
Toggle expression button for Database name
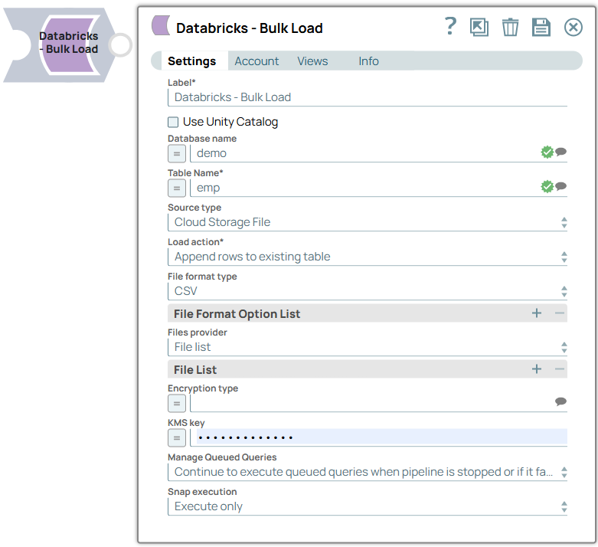tap(177, 153)
